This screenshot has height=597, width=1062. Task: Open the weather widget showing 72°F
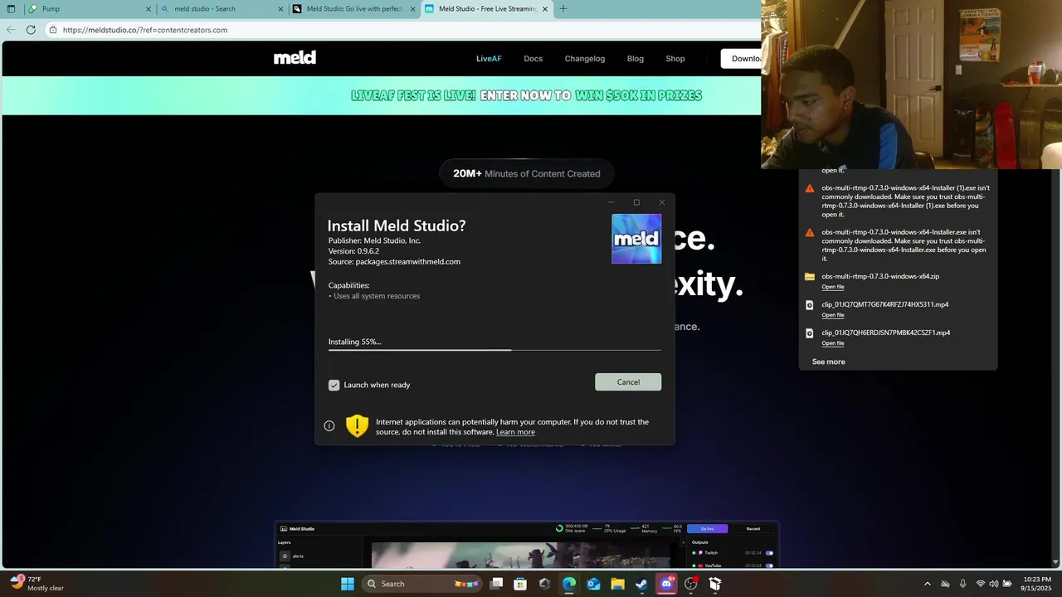point(37,584)
